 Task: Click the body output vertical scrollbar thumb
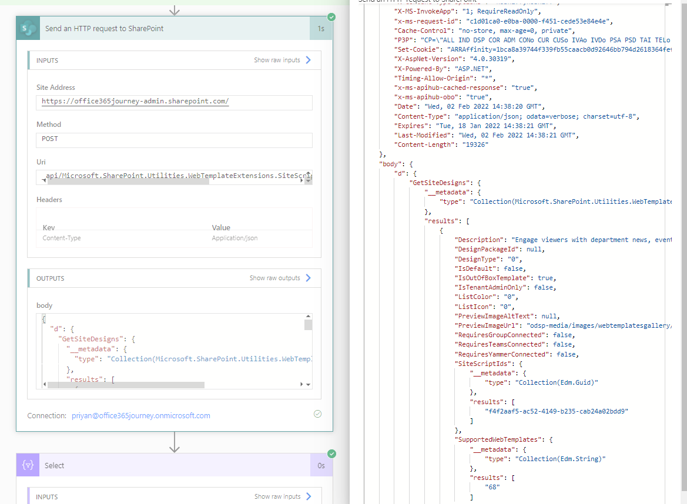pos(309,325)
